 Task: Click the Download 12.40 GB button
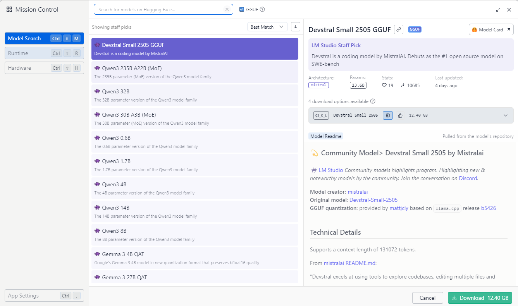pos(480,298)
